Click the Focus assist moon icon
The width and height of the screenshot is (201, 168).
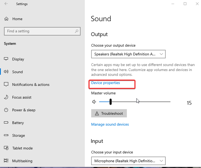[x=6, y=97]
